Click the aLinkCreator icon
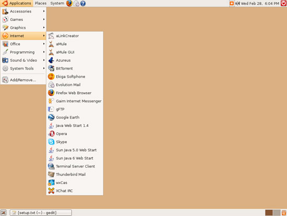Viewport: 287px width, 216px height. [x=51, y=36]
